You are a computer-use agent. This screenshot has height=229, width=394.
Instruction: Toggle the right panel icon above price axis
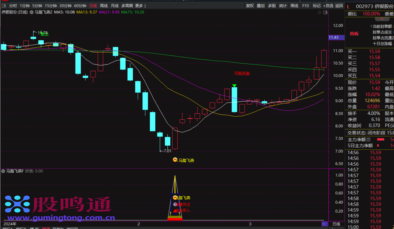pos(325,12)
